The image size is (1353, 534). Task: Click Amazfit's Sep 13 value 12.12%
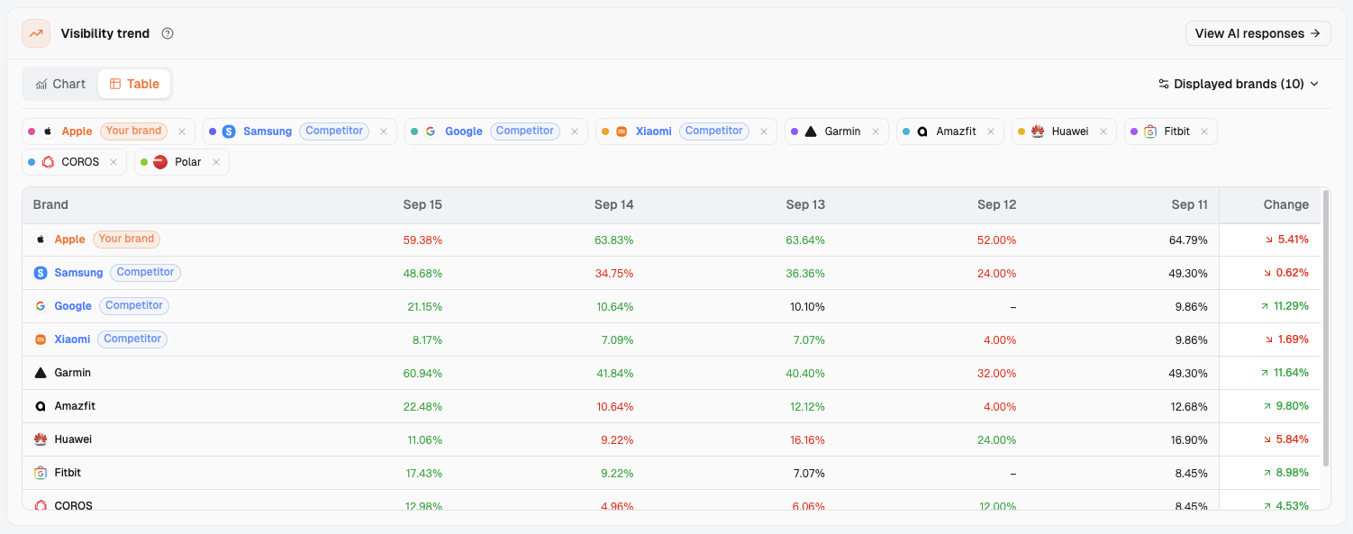click(806, 406)
